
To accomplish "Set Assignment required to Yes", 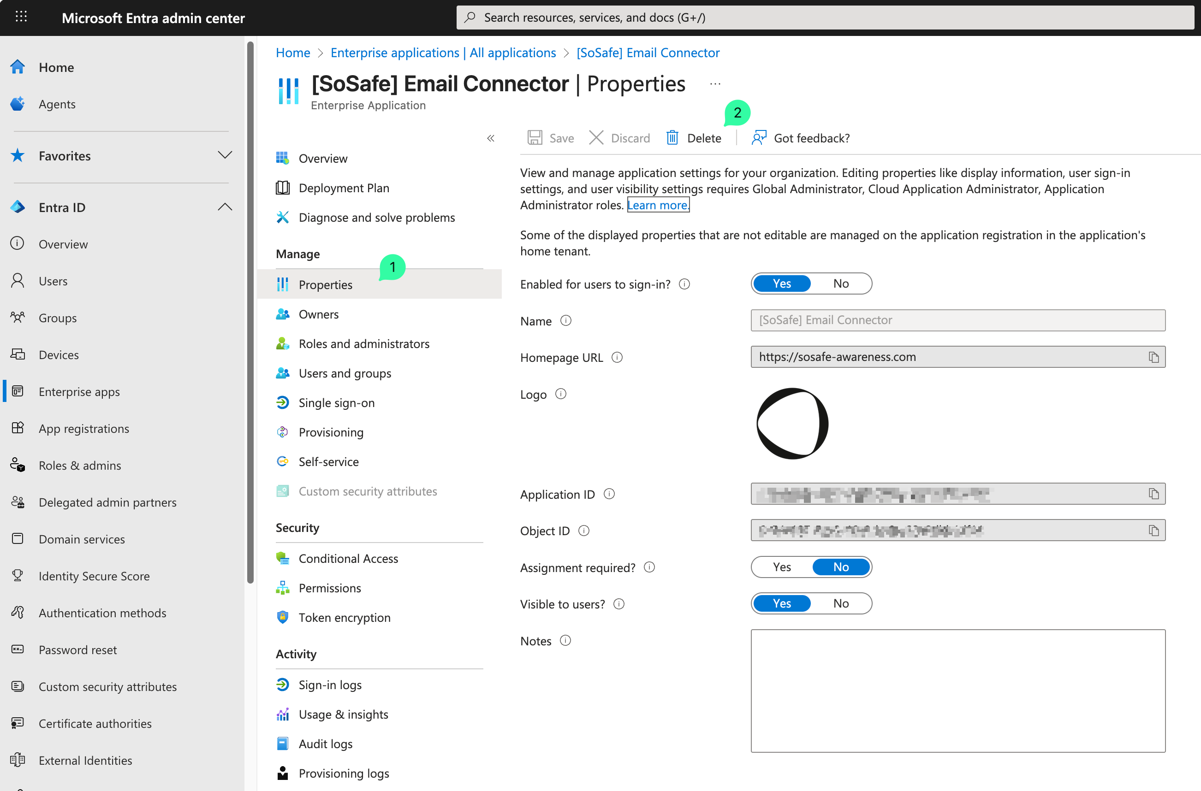I will click(782, 567).
